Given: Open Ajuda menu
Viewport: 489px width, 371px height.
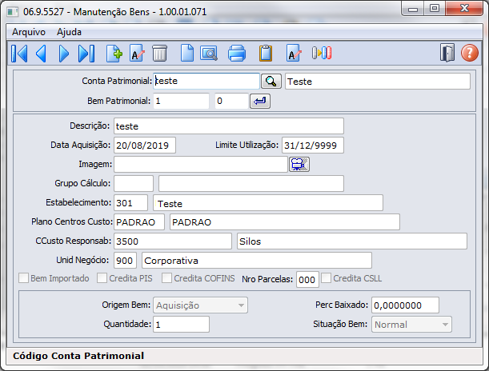Looking at the screenshot, I should (69, 32).
